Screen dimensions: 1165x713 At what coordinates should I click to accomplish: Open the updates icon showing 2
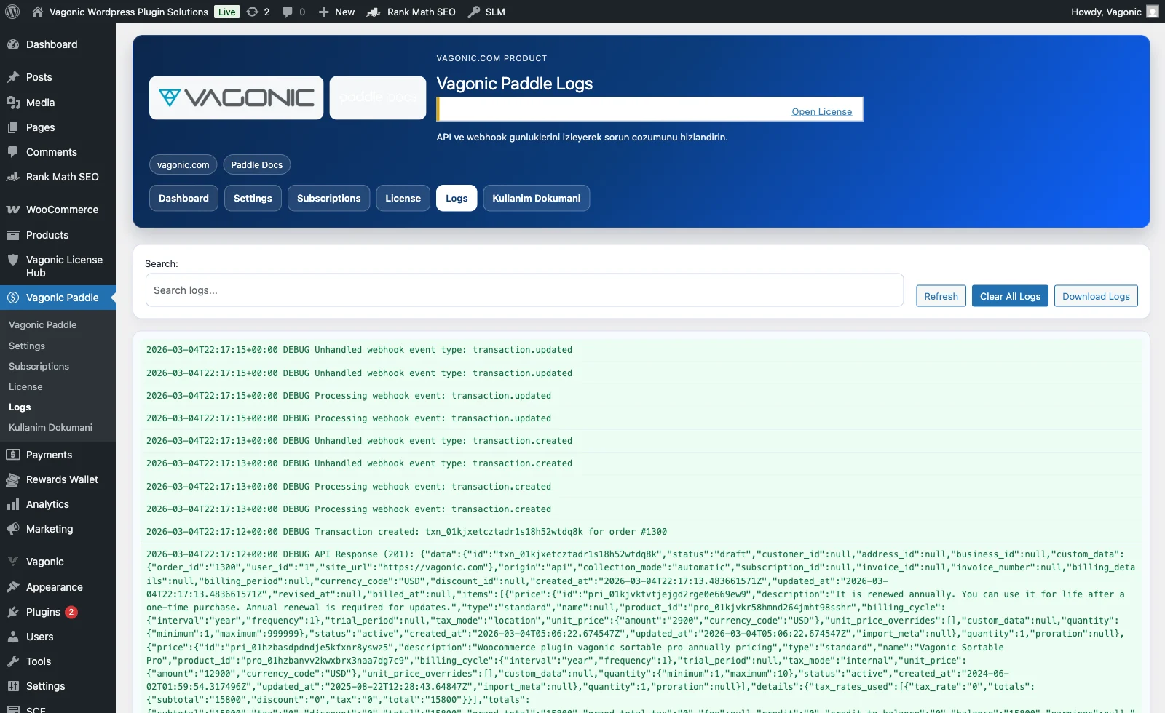coord(252,12)
